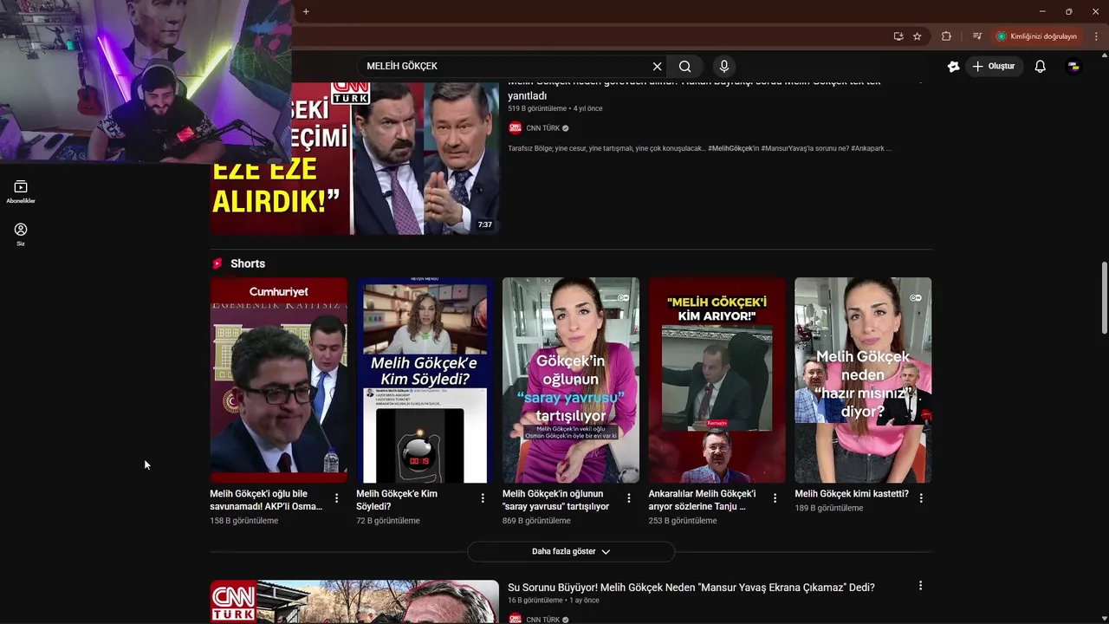This screenshot has height=624, width=1109.
Task: Expand shorts with Daha fazla göster
Action: (571, 551)
